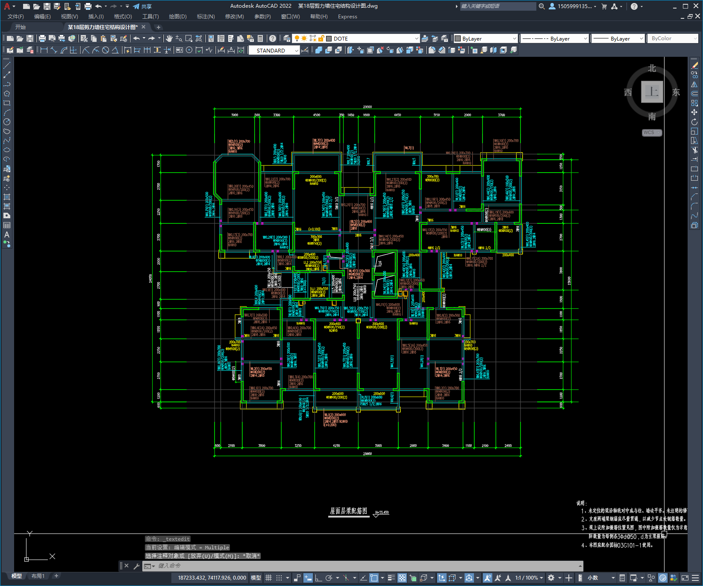
Task: Click the DOTE layer color swatch
Action: pyautogui.click(x=329, y=38)
